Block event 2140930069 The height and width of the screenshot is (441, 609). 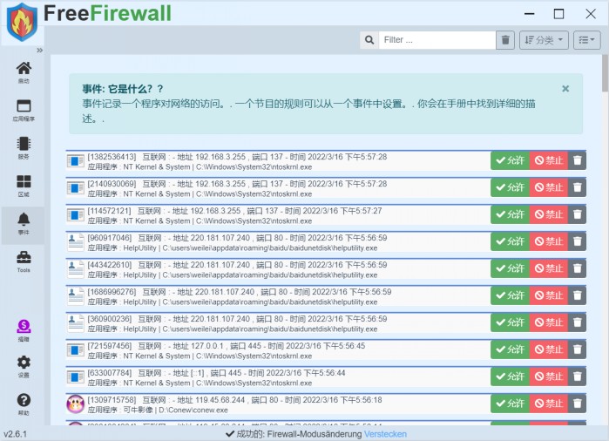point(548,187)
